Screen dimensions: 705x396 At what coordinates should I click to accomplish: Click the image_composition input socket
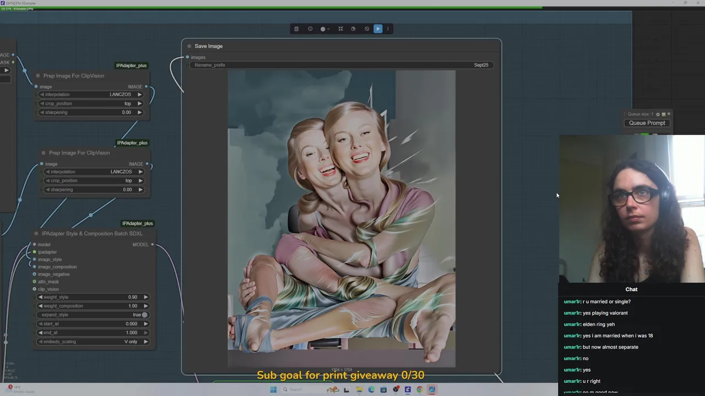pyautogui.click(x=34, y=267)
